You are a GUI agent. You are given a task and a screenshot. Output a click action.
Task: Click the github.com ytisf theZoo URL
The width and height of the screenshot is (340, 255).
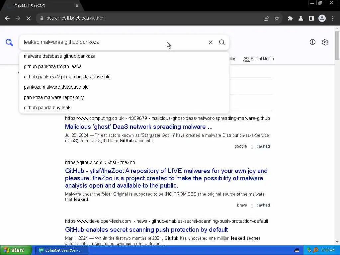coord(100,162)
